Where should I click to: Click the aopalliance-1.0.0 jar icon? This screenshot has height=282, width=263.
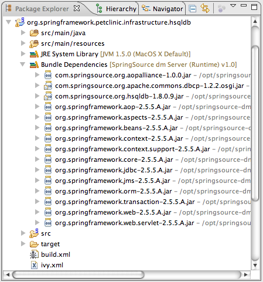48,75
